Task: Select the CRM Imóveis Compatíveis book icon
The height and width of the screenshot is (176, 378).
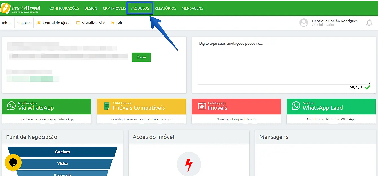Action: coord(107,106)
